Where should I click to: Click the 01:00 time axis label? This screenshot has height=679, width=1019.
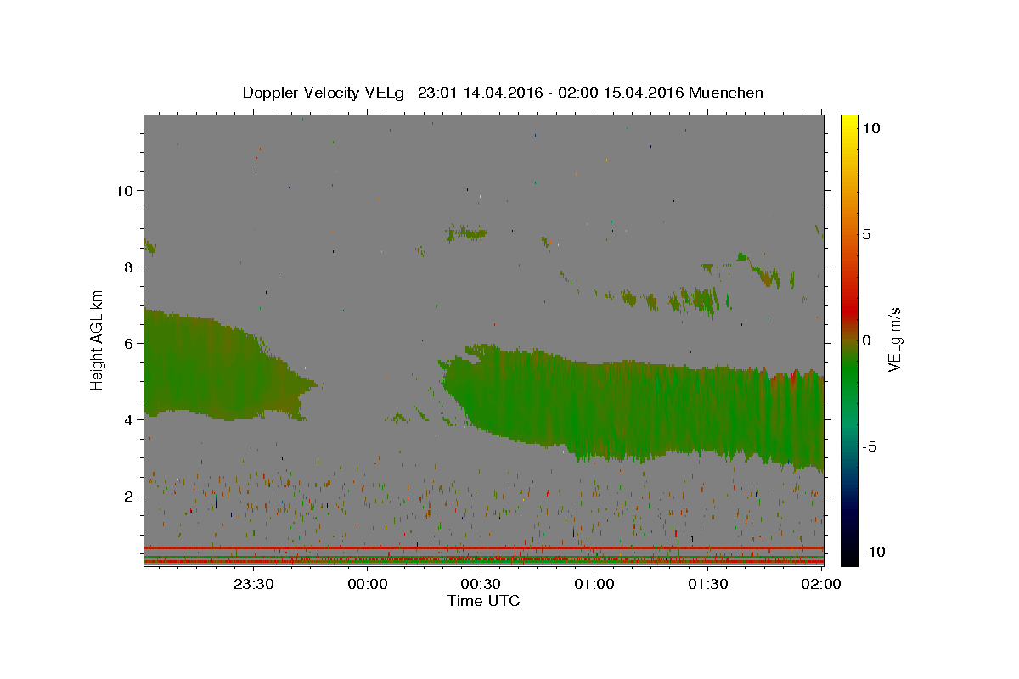[x=594, y=584]
